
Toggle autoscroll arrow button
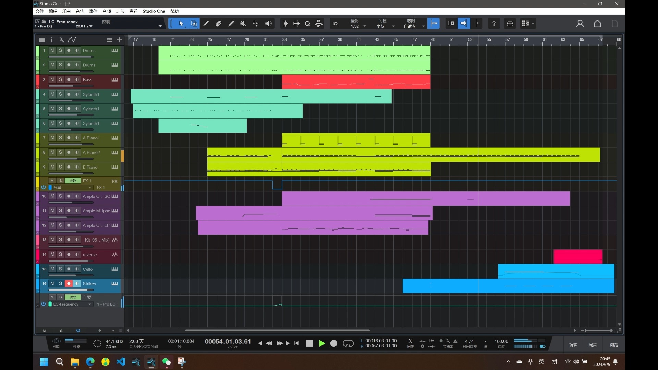(464, 24)
